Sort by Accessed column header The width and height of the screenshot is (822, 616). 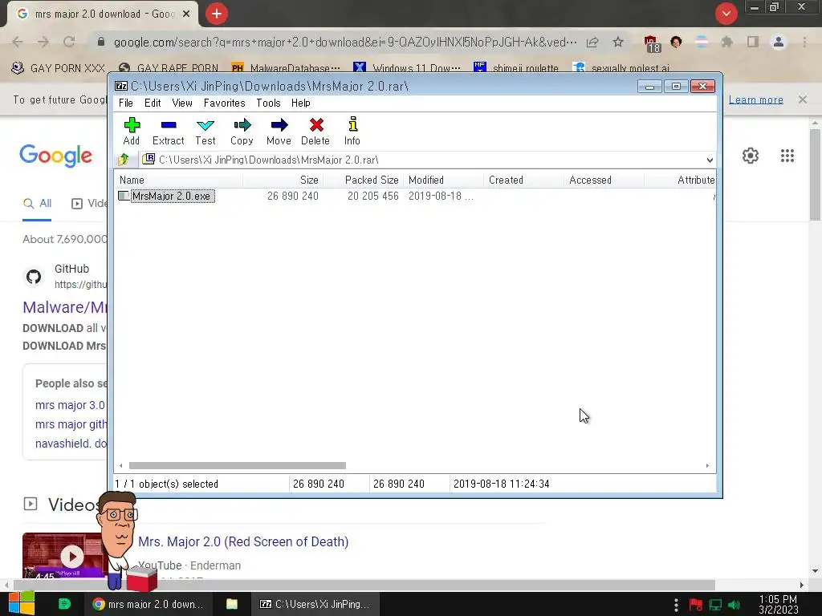tap(604, 180)
